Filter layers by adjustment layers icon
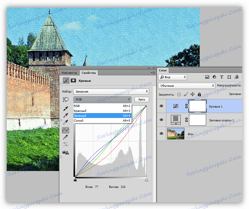The height and width of the screenshot is (209, 249). [x=214, y=77]
